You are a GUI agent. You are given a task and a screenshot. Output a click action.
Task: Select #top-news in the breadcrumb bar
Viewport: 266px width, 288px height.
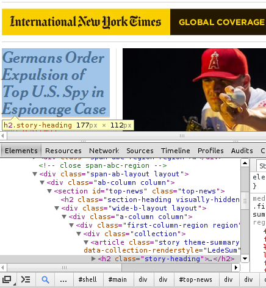[x=195, y=279]
